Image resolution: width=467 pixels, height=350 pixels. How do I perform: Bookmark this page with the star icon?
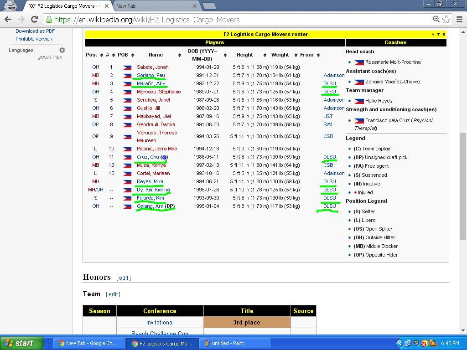pos(446,20)
